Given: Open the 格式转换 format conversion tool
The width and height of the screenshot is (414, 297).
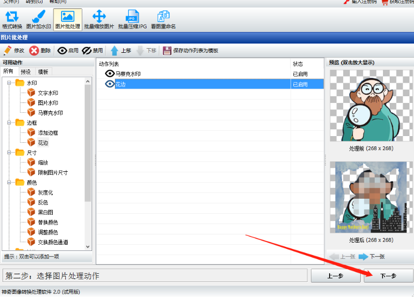Looking at the screenshot, I should pos(12,20).
